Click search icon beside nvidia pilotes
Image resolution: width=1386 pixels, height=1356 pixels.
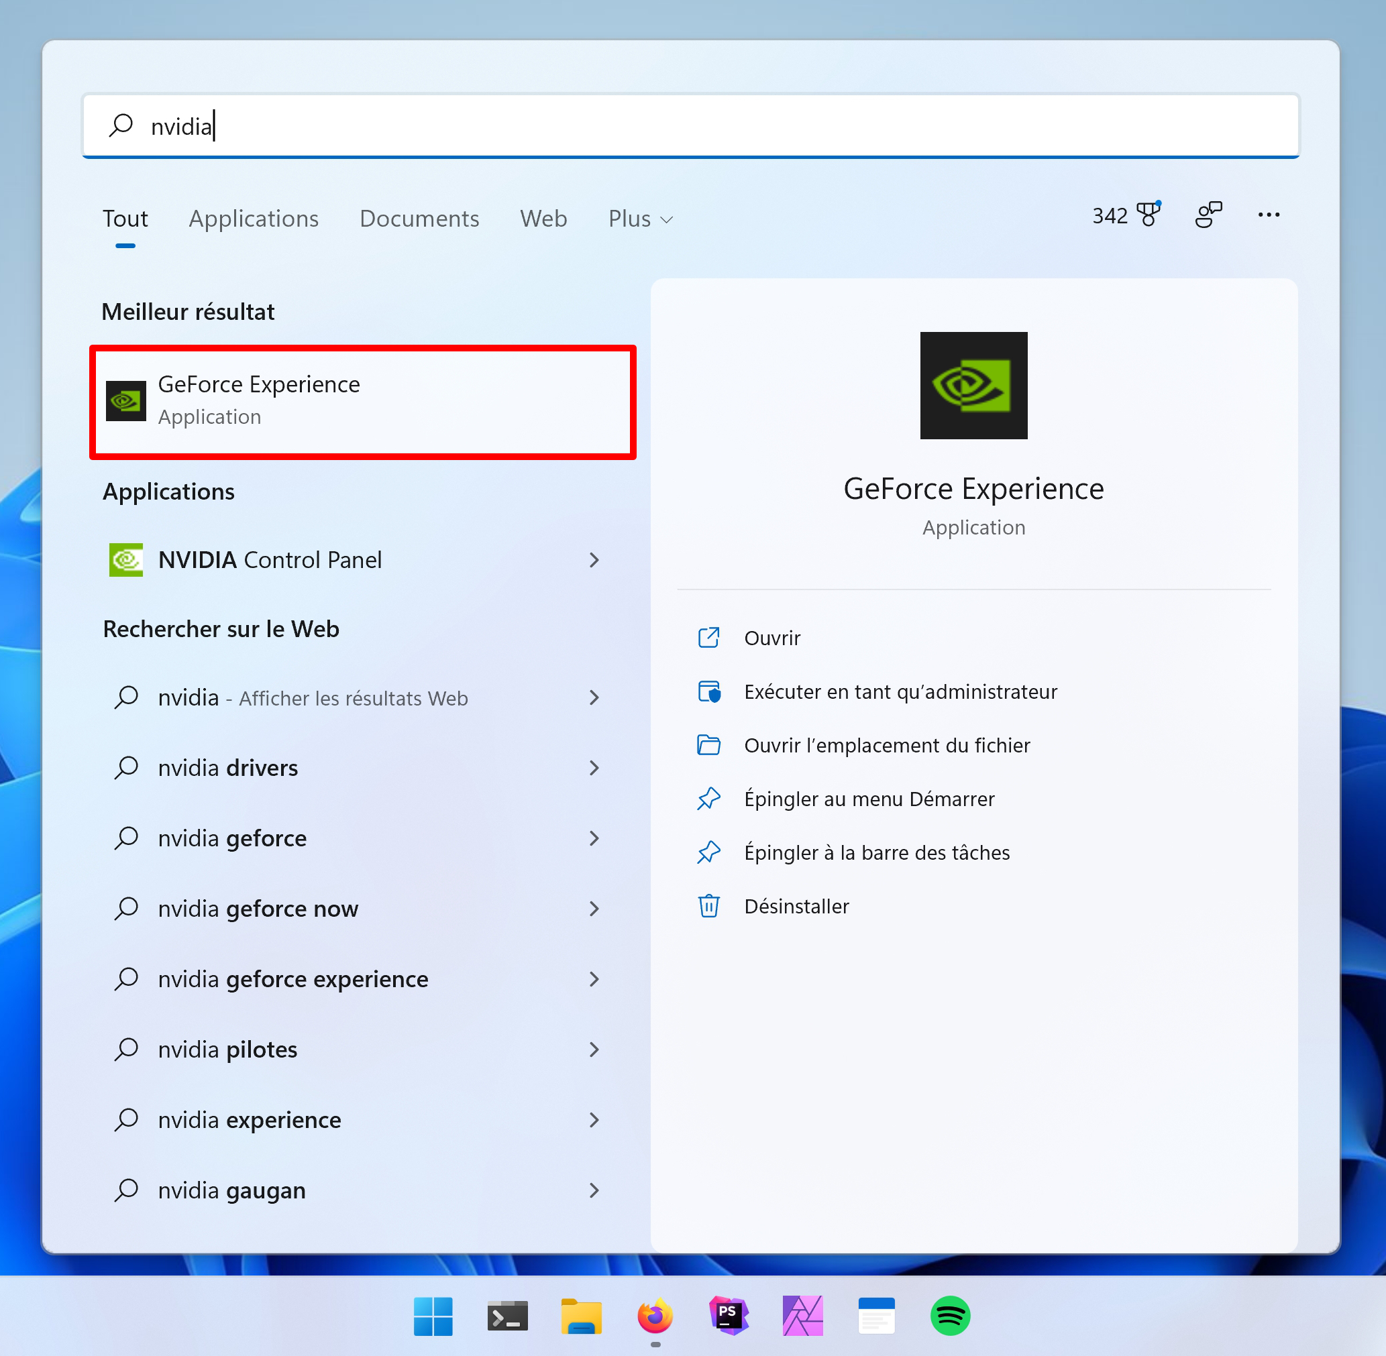[x=126, y=1049]
